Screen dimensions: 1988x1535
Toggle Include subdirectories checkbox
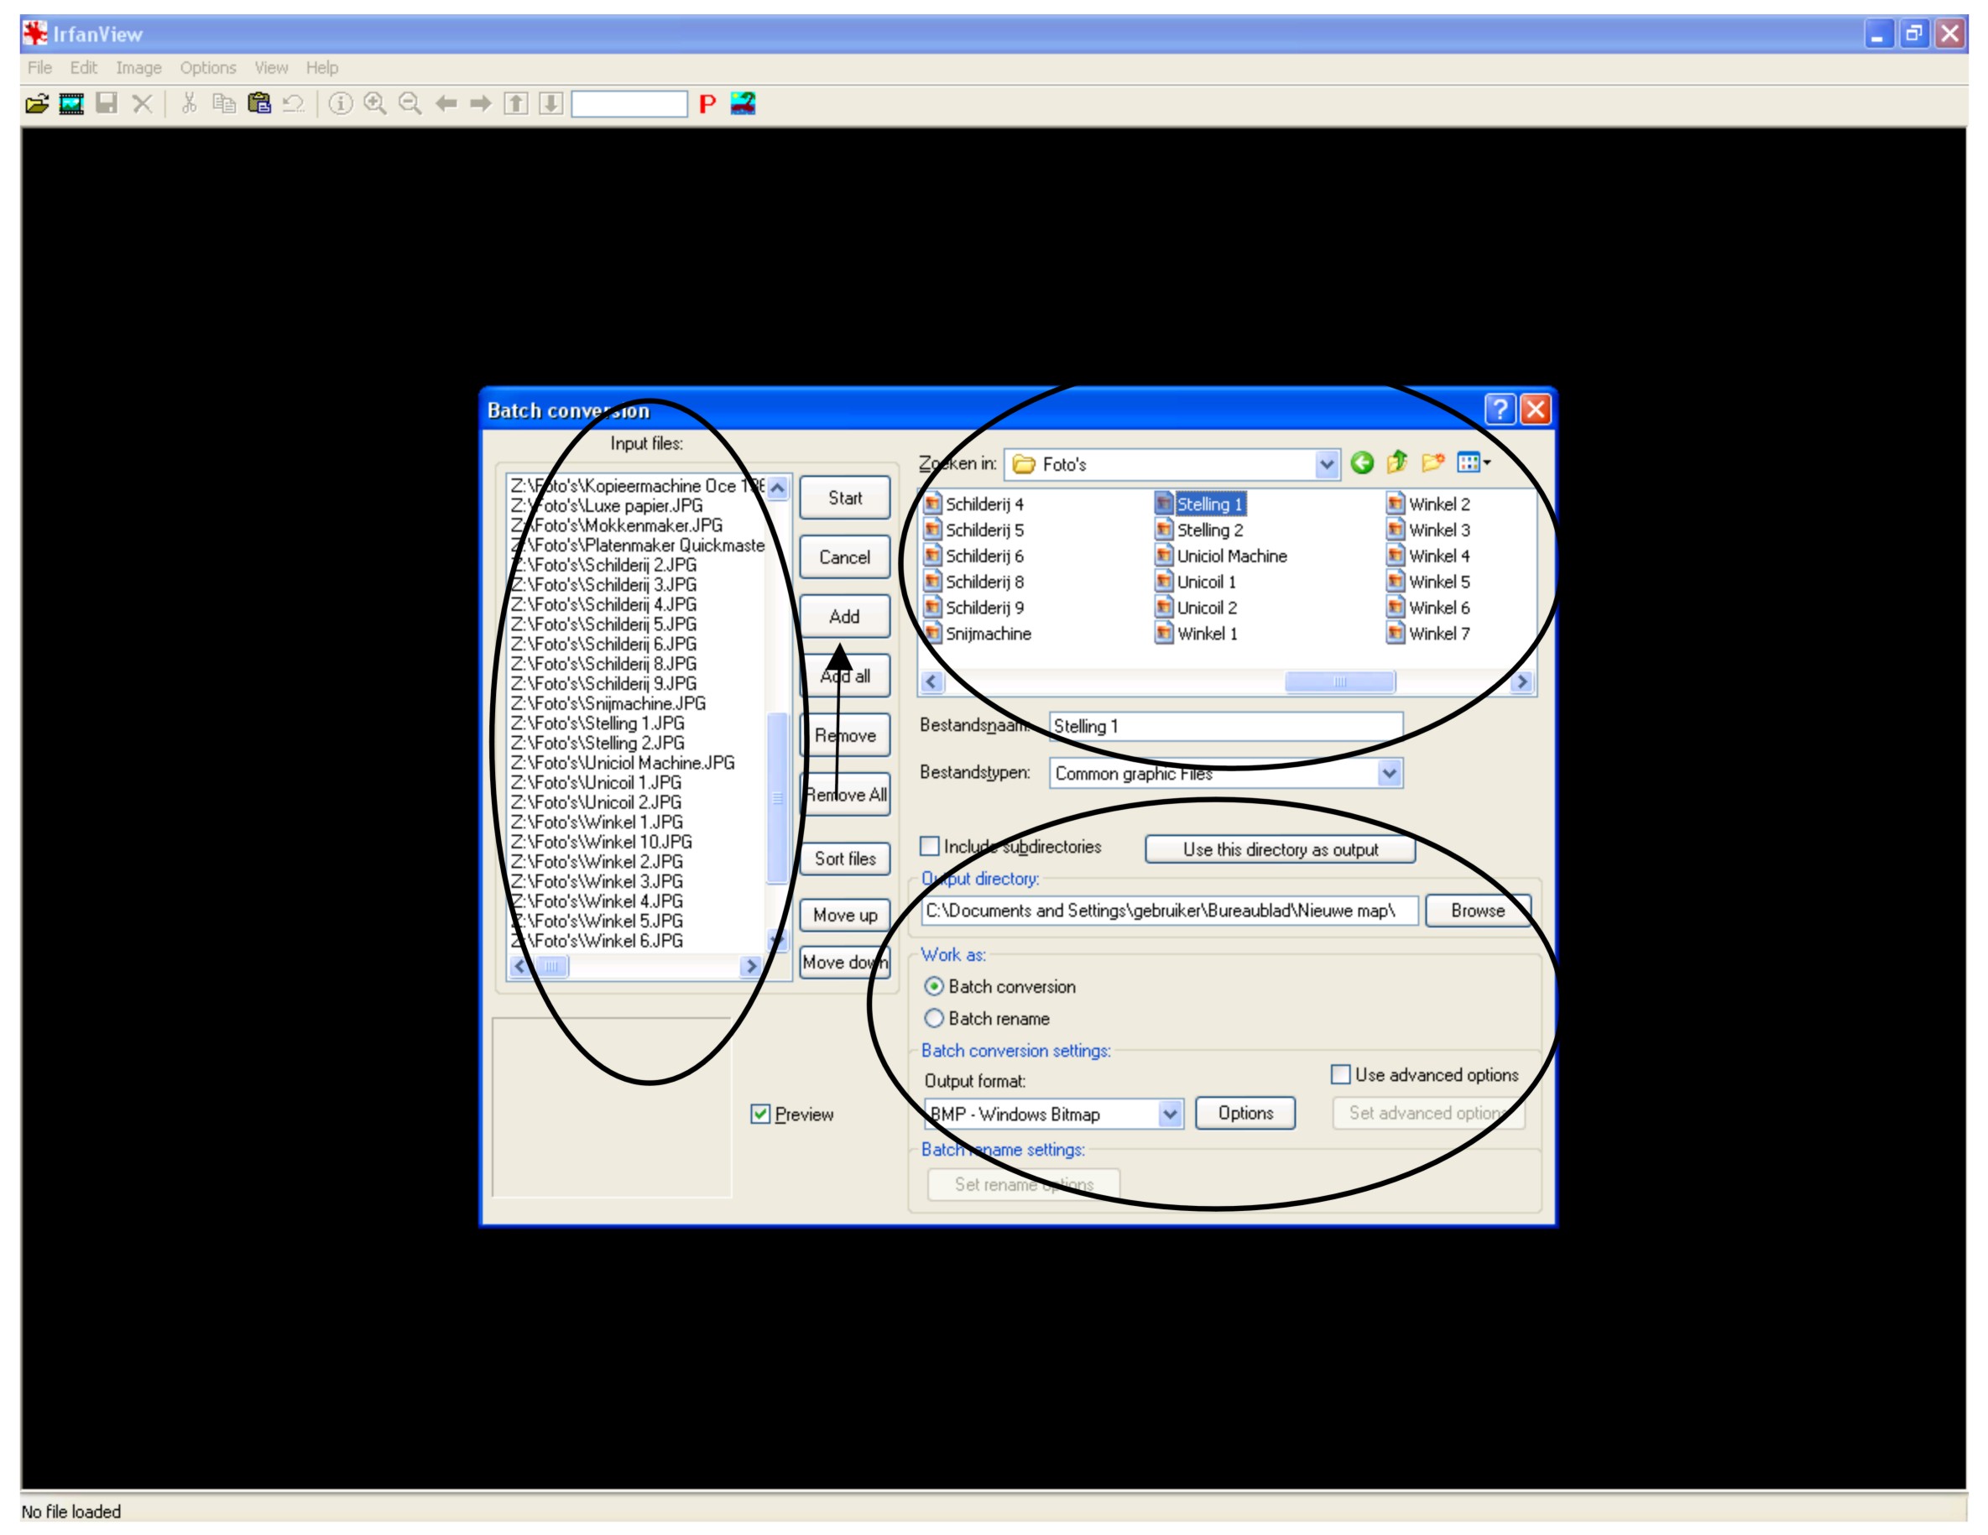(x=929, y=847)
